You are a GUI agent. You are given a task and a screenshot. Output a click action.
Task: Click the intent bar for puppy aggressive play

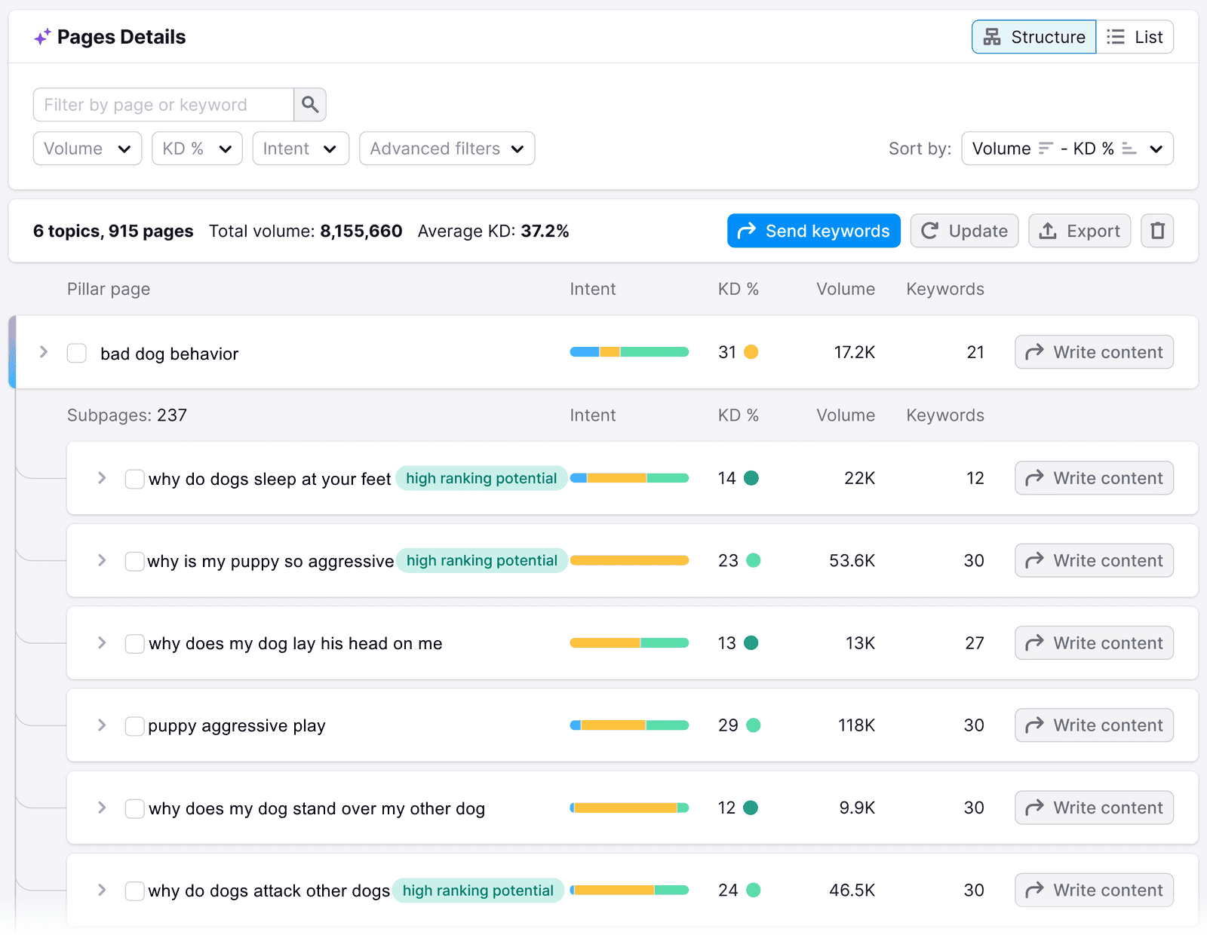629,725
